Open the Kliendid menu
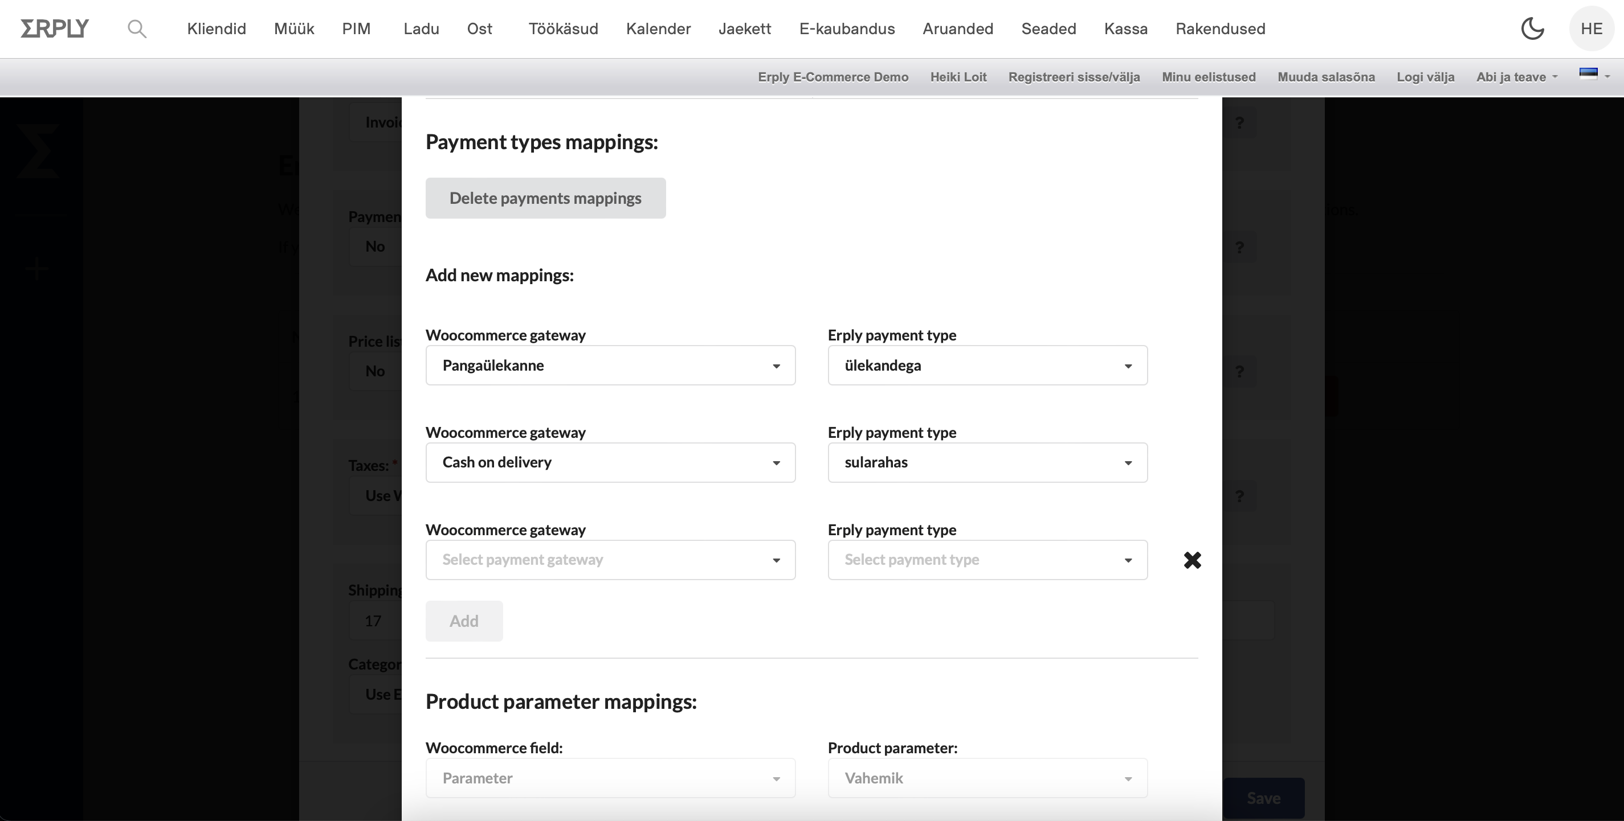Viewport: 1624px width, 821px height. point(216,29)
